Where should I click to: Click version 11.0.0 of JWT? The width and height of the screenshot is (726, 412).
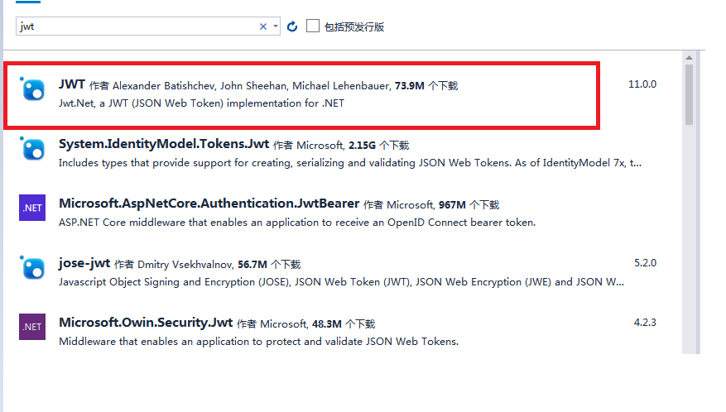pyautogui.click(x=642, y=84)
